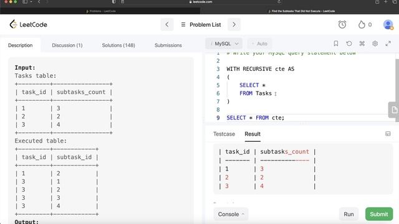
Task: Open the Problem List
Action: 201,25
